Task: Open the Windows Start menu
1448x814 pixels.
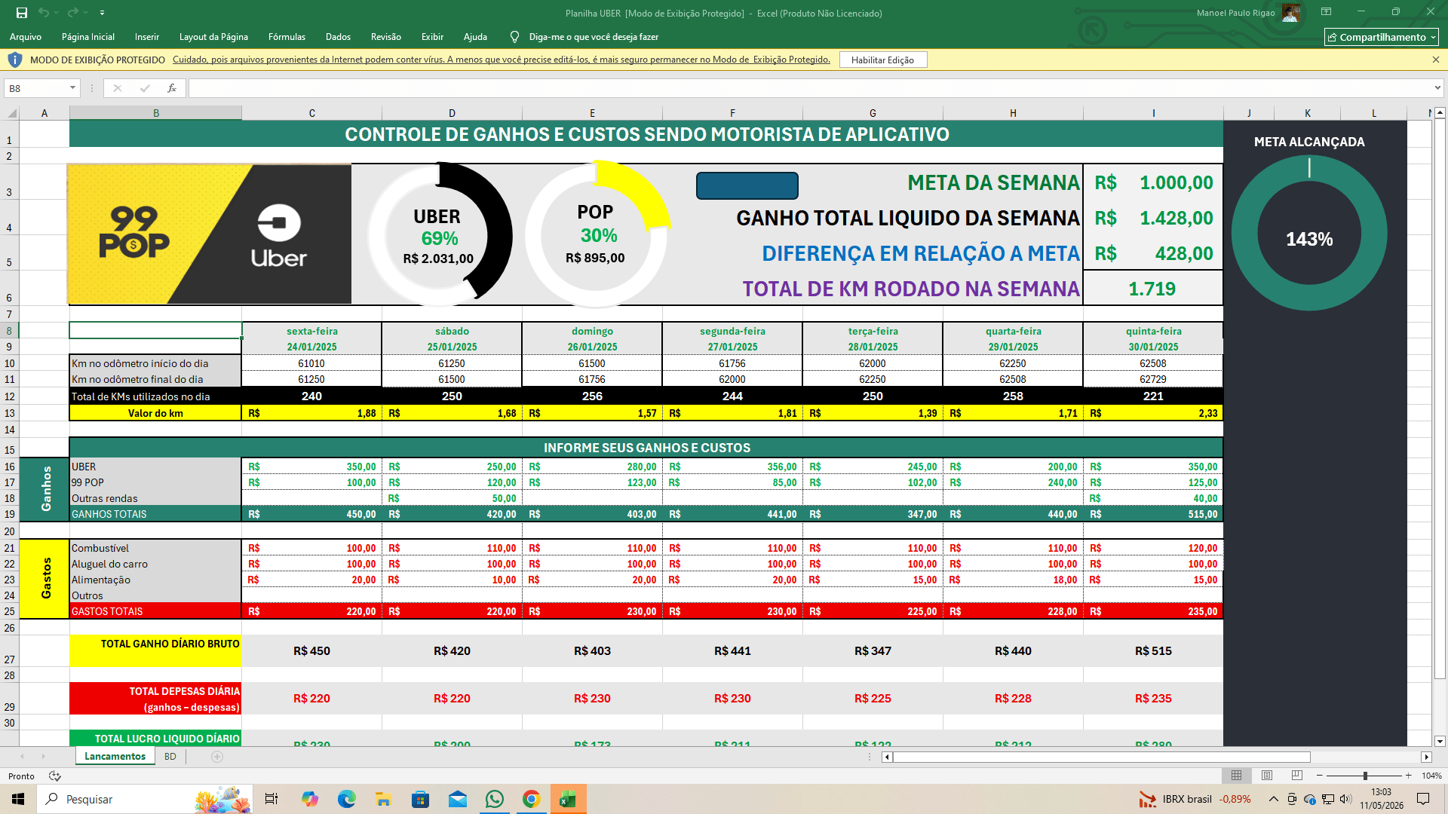Action: tap(18, 799)
